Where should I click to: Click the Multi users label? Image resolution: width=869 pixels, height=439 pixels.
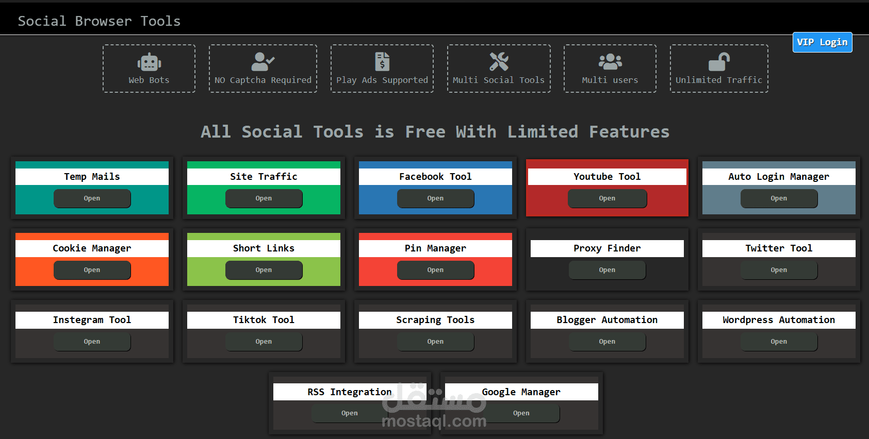(x=610, y=80)
